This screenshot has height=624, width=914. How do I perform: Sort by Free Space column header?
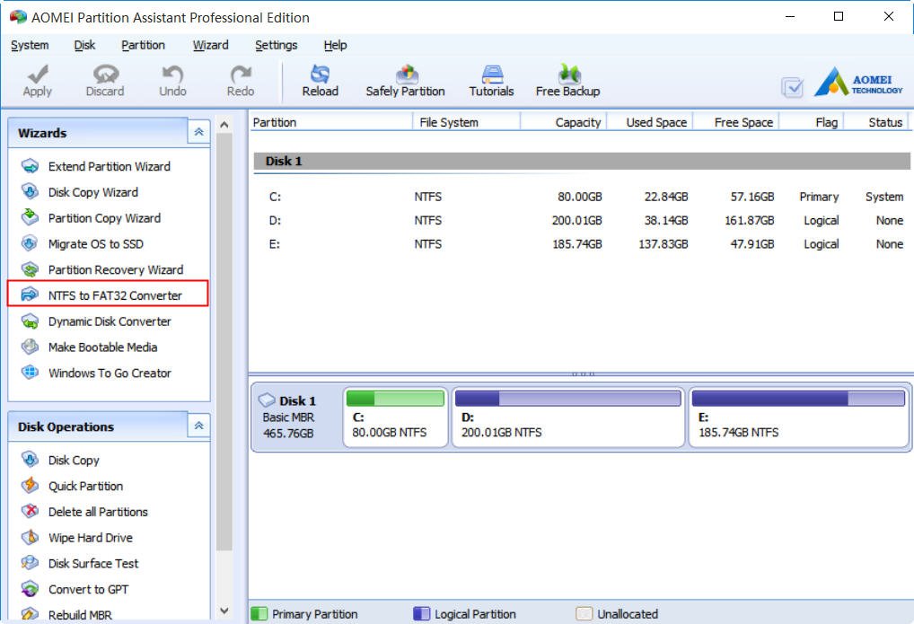[735, 122]
